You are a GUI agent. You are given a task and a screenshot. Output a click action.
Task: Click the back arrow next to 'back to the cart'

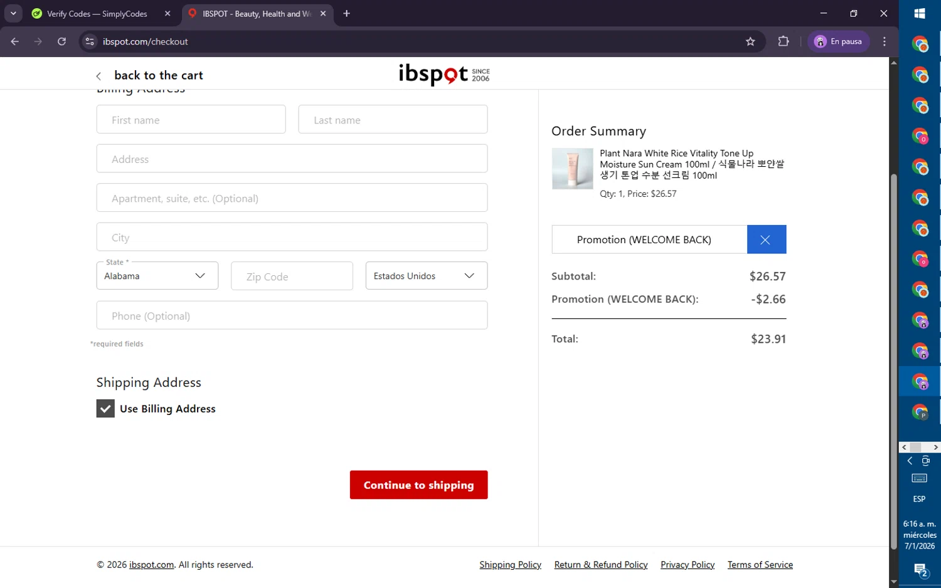[x=98, y=76]
